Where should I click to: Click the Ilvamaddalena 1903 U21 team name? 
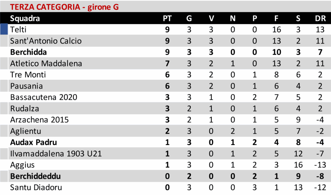click(x=56, y=154)
